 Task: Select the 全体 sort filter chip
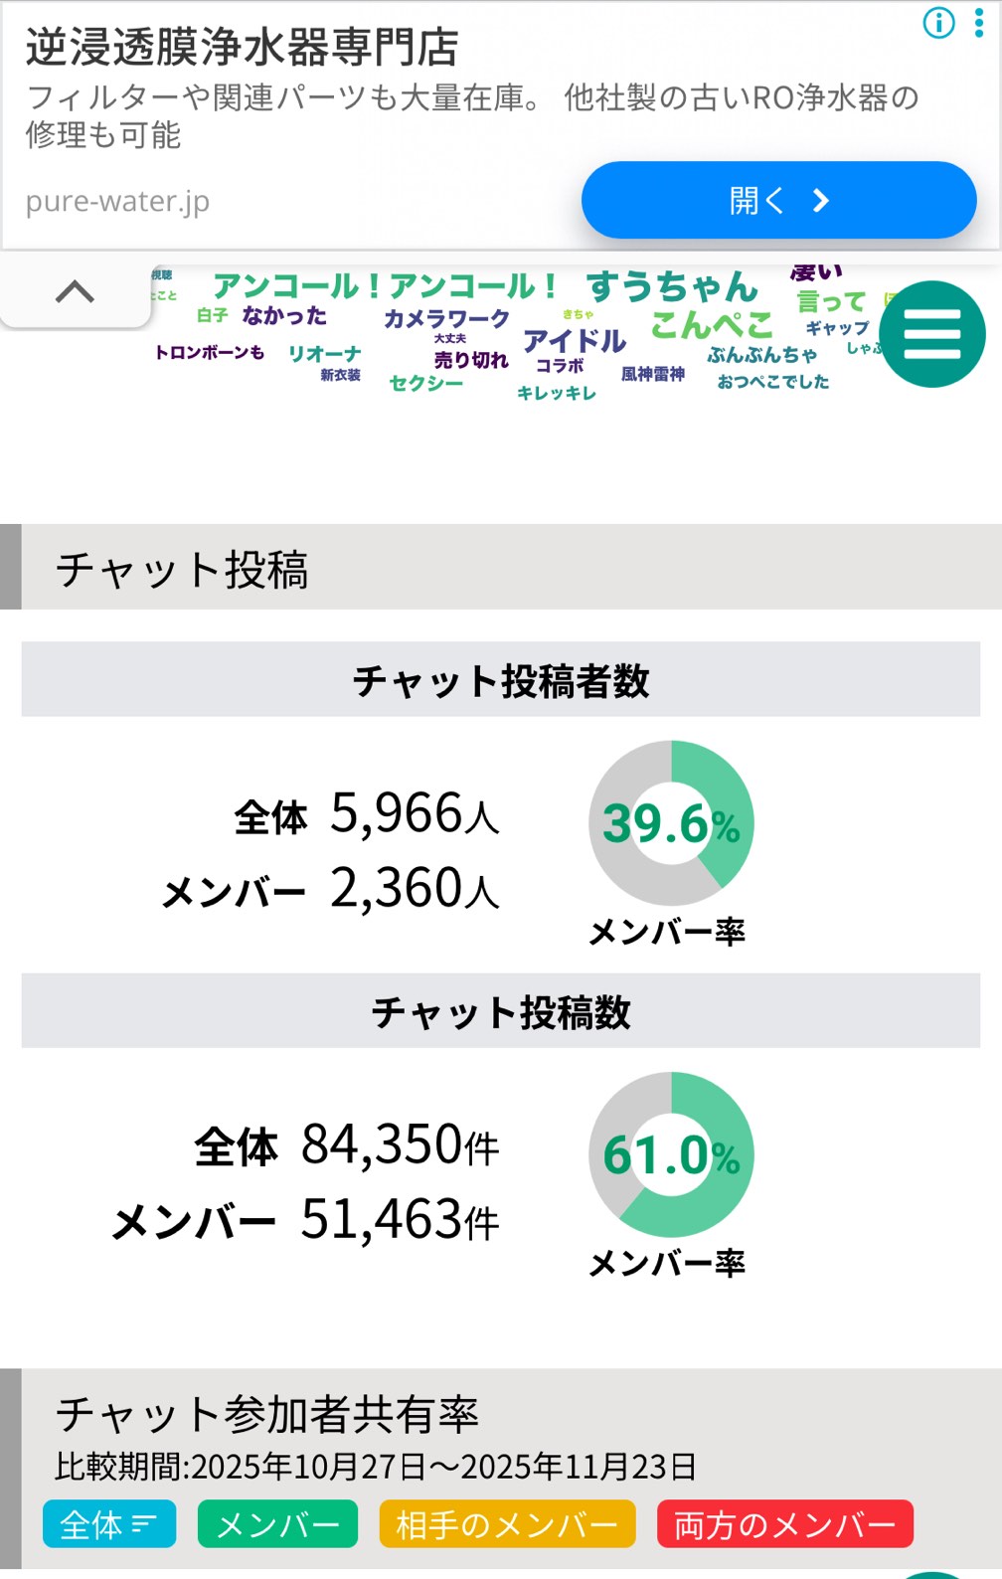point(109,1523)
